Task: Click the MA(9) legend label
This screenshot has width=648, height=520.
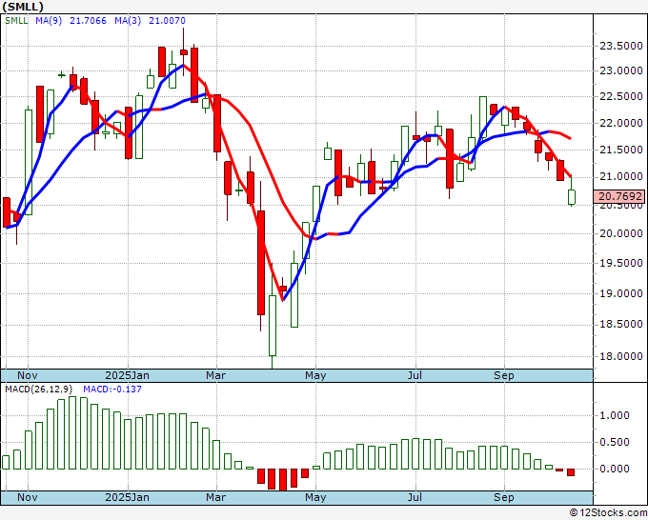Action: click(x=49, y=21)
